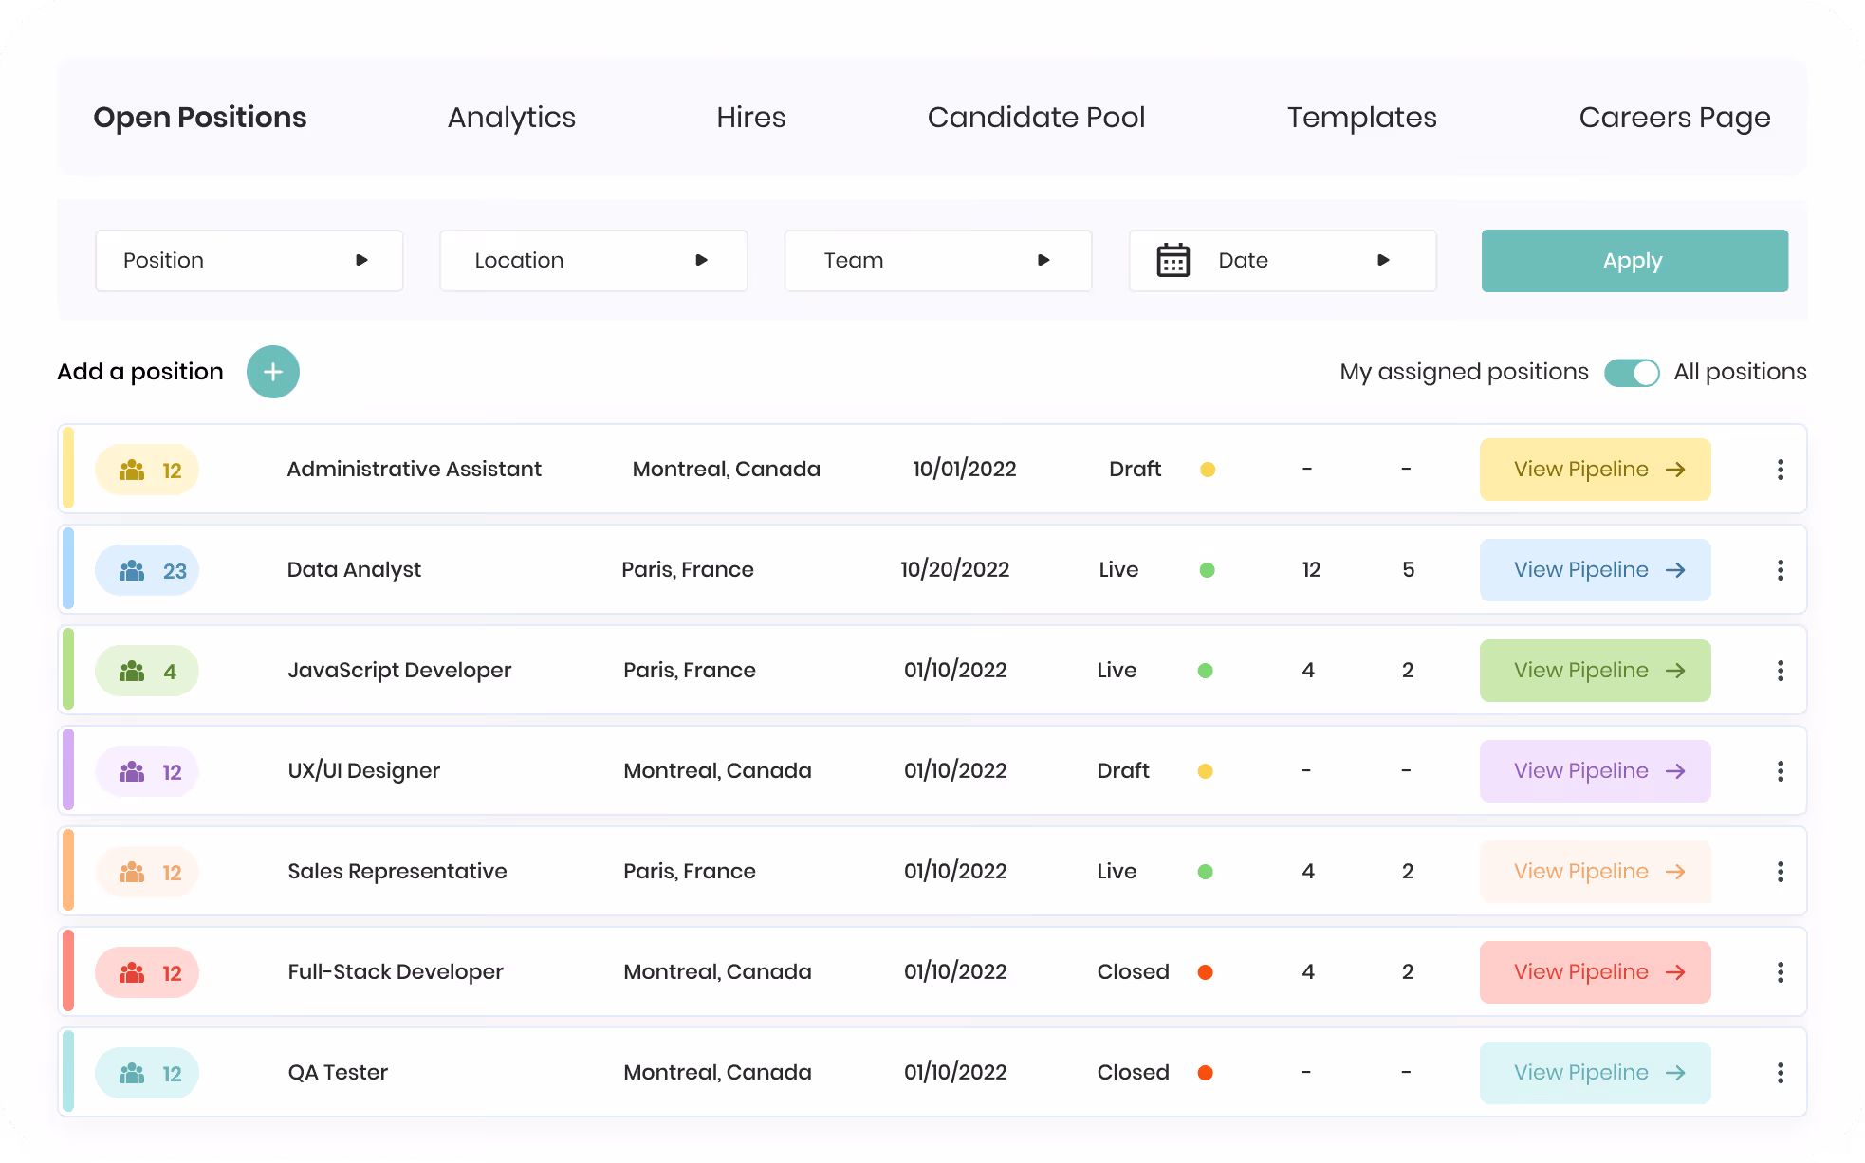Screen dimensions: 1865x1163
Task: Click the Data Analyst candidates count badge
Action: (x=147, y=570)
